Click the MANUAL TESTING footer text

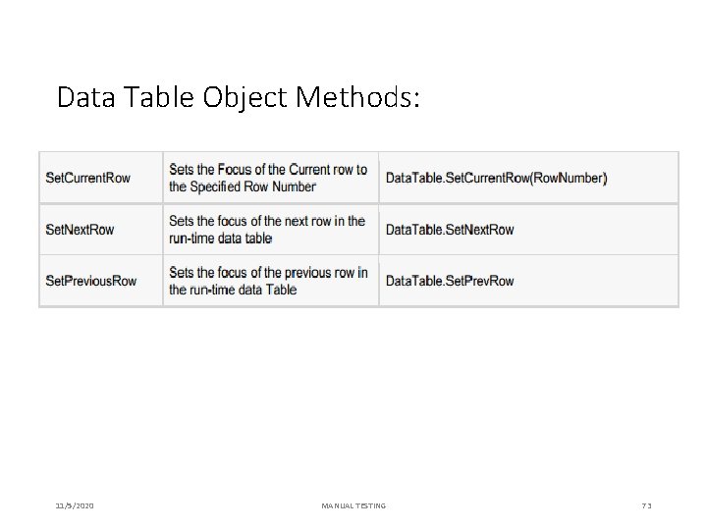(353, 505)
